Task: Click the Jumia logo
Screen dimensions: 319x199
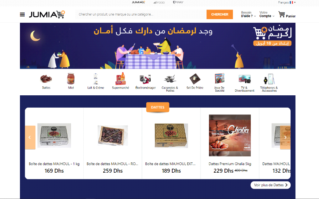Action: coord(47,14)
